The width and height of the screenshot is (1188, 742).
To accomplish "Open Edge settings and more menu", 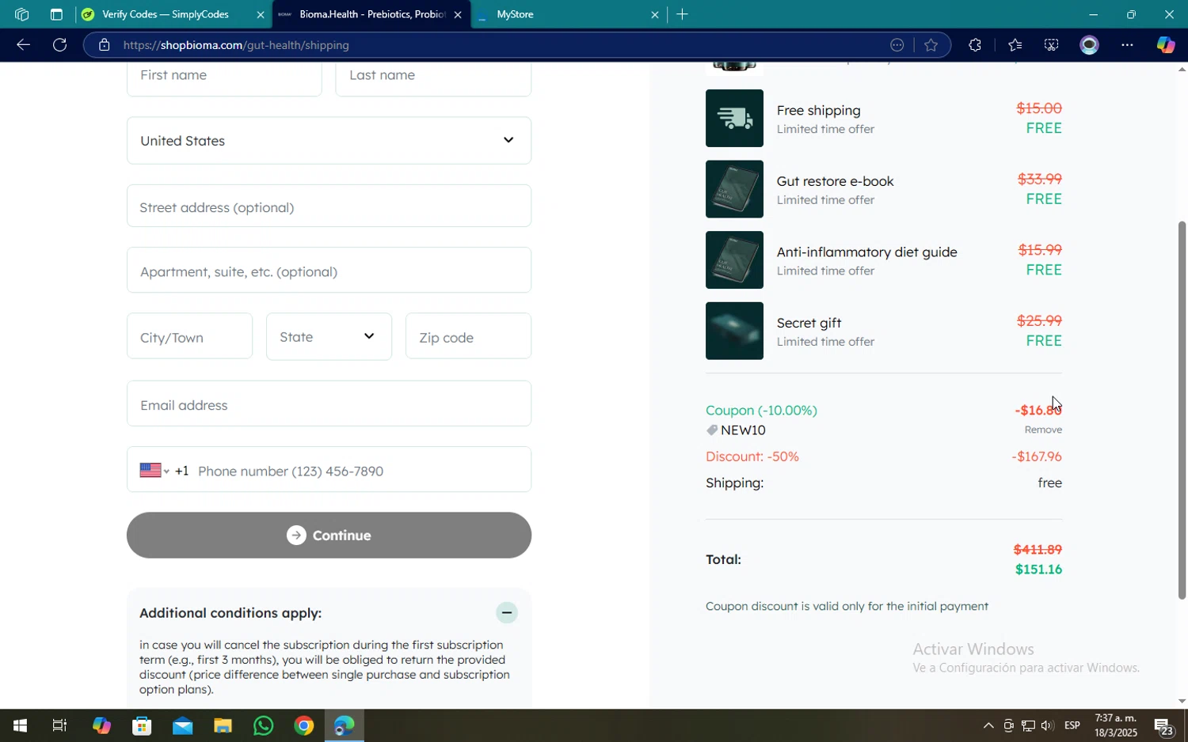I will (x=1127, y=45).
